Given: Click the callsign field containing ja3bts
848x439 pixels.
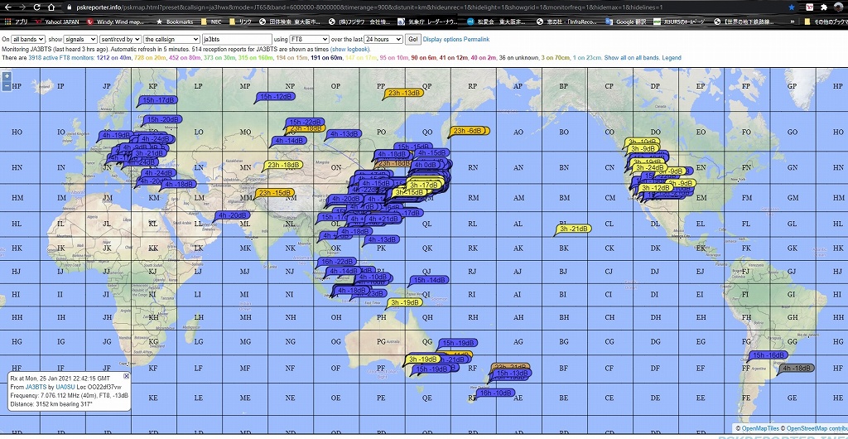Looking at the screenshot, I should [237, 40].
